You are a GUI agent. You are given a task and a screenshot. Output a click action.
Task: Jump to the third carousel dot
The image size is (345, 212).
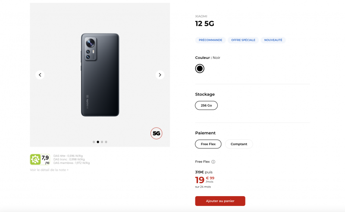pyautogui.click(x=102, y=141)
